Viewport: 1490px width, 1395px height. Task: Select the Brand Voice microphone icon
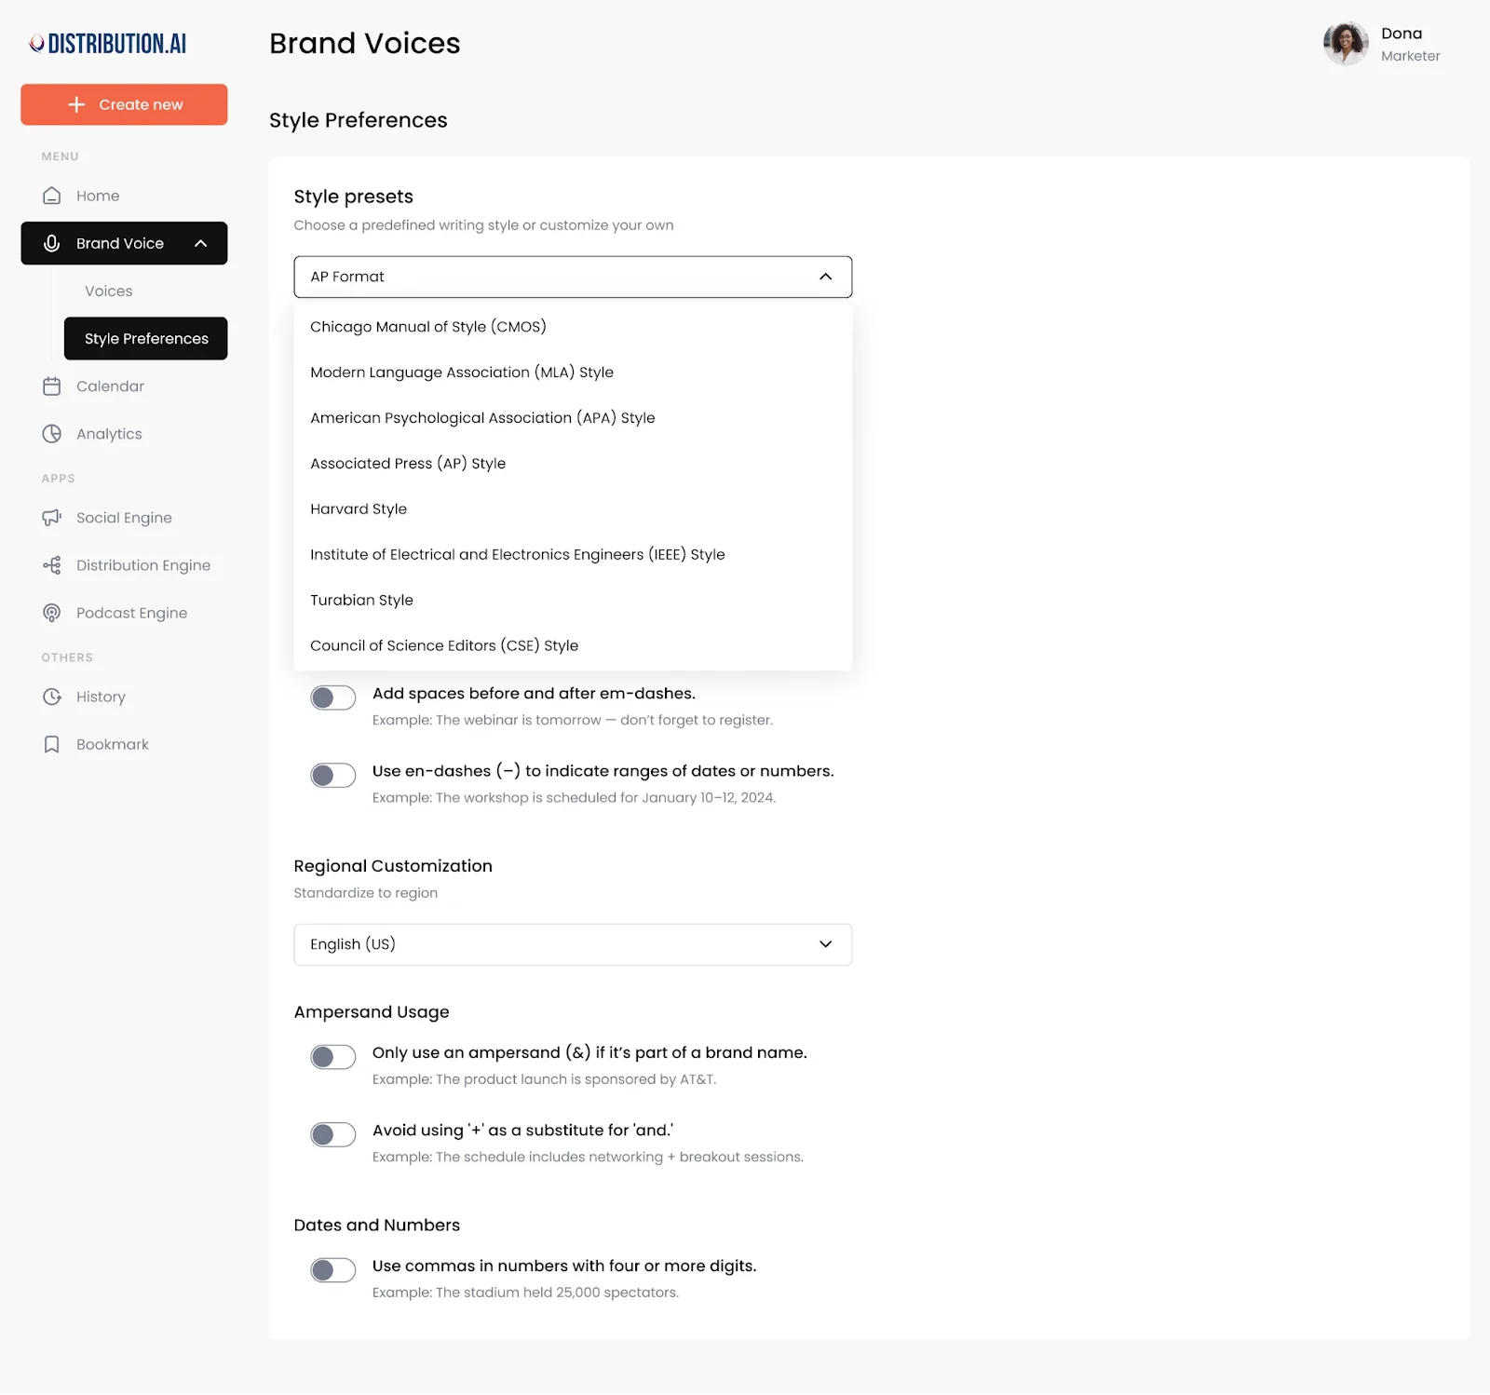(51, 243)
